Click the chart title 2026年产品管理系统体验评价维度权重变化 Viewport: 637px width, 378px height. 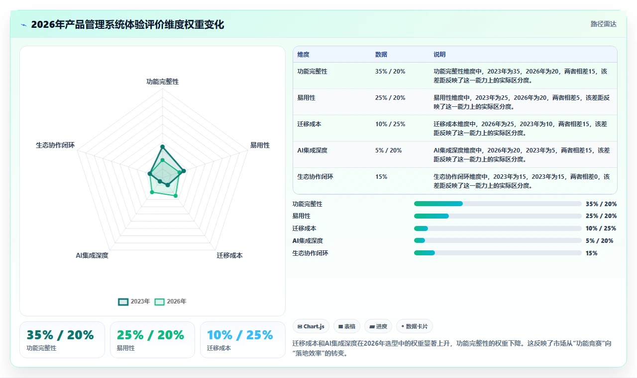127,25
